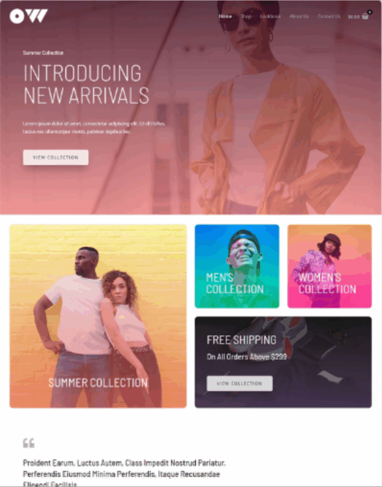
Task: Open the Women's Collection tile
Action: pyautogui.click(x=330, y=266)
